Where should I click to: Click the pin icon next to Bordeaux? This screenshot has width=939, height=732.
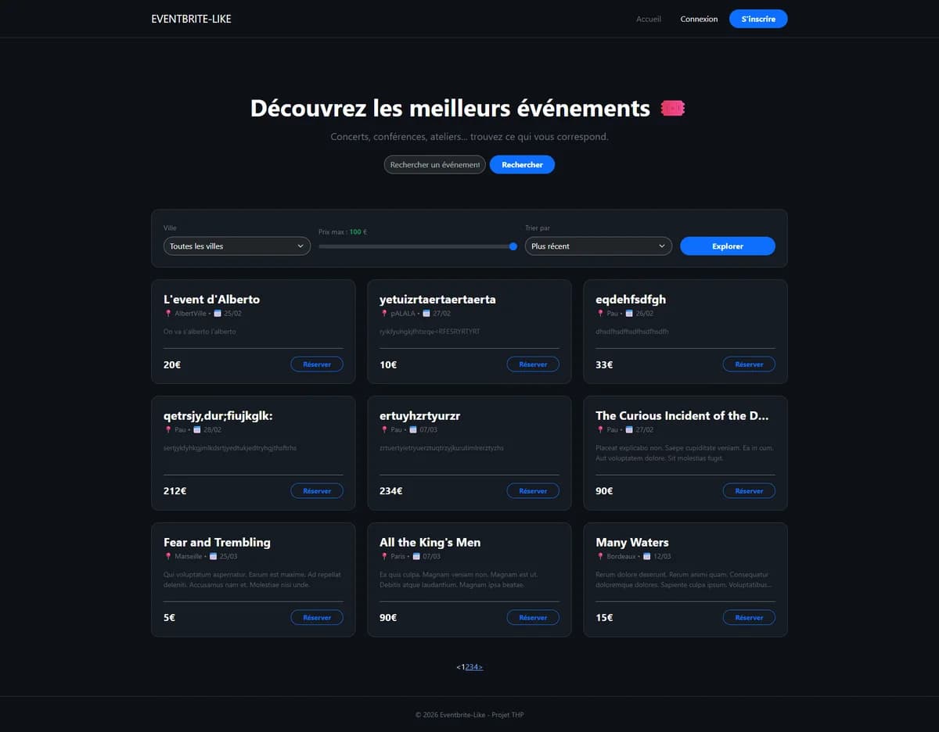click(x=599, y=557)
